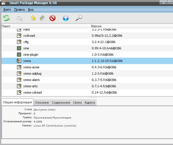173x145 pixels.
Task: Click the gears apply changes icon
Action: coord(20,18)
